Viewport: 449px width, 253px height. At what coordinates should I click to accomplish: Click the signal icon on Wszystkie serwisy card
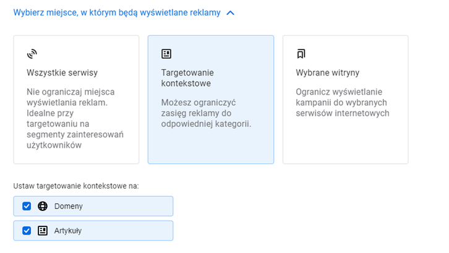click(x=32, y=54)
